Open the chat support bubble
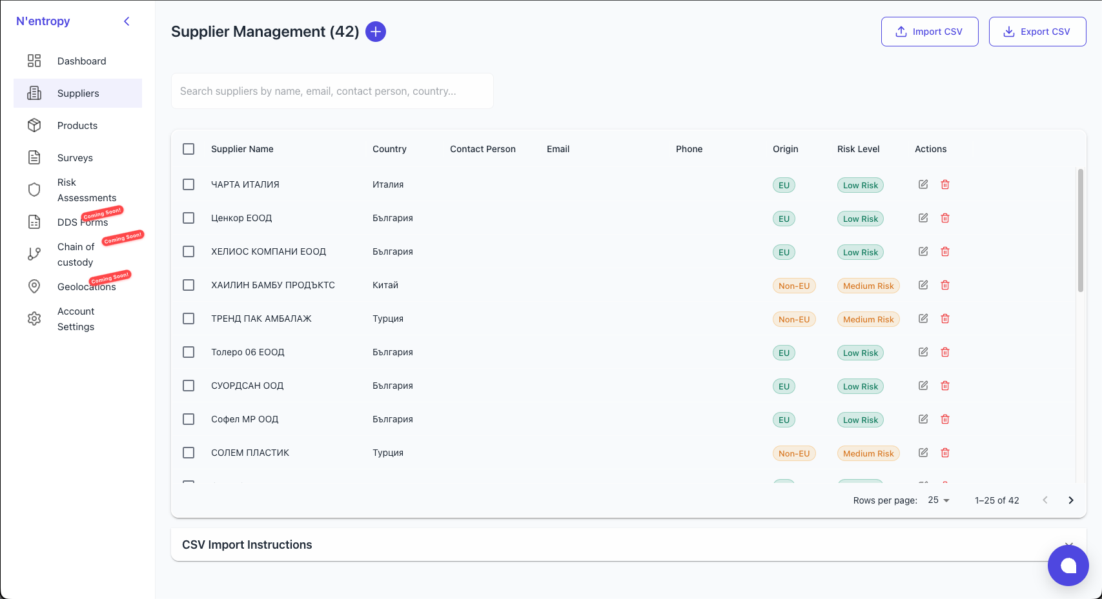This screenshot has height=599, width=1102. (x=1068, y=565)
